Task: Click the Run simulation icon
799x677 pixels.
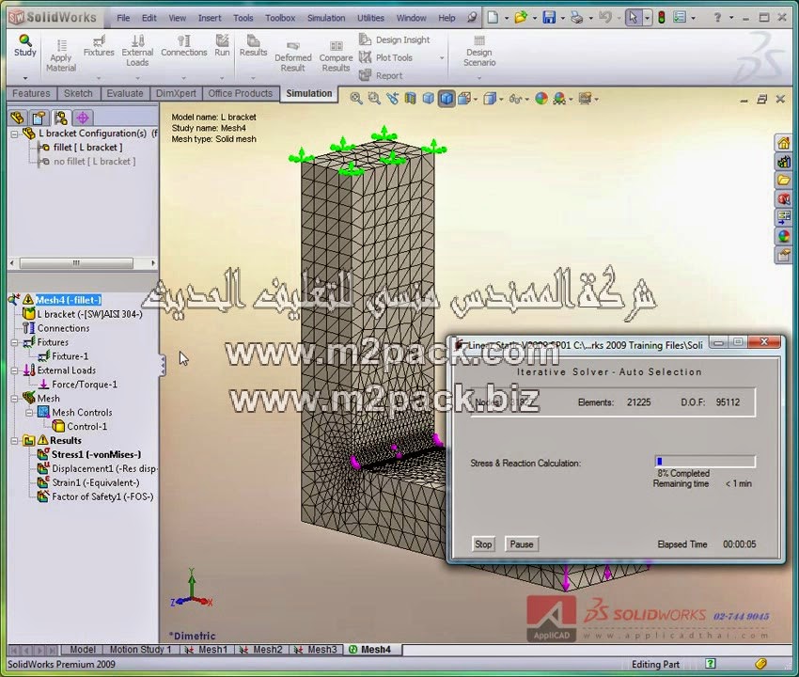Action: point(222,40)
